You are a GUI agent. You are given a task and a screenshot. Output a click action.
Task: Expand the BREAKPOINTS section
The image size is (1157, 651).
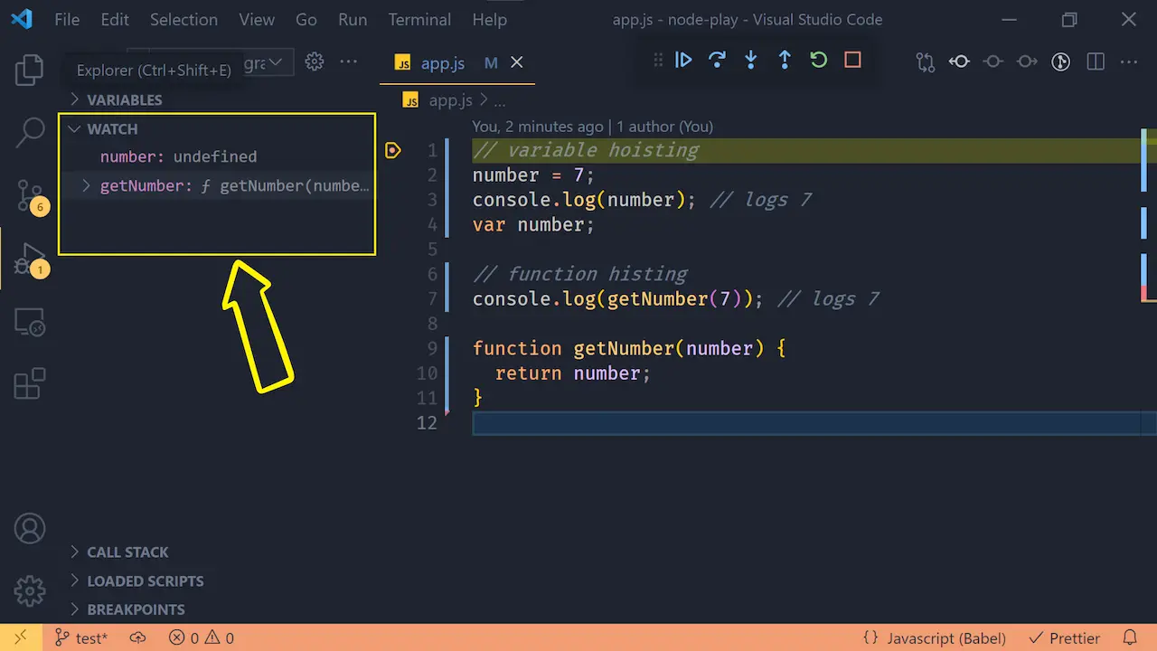pos(217,609)
